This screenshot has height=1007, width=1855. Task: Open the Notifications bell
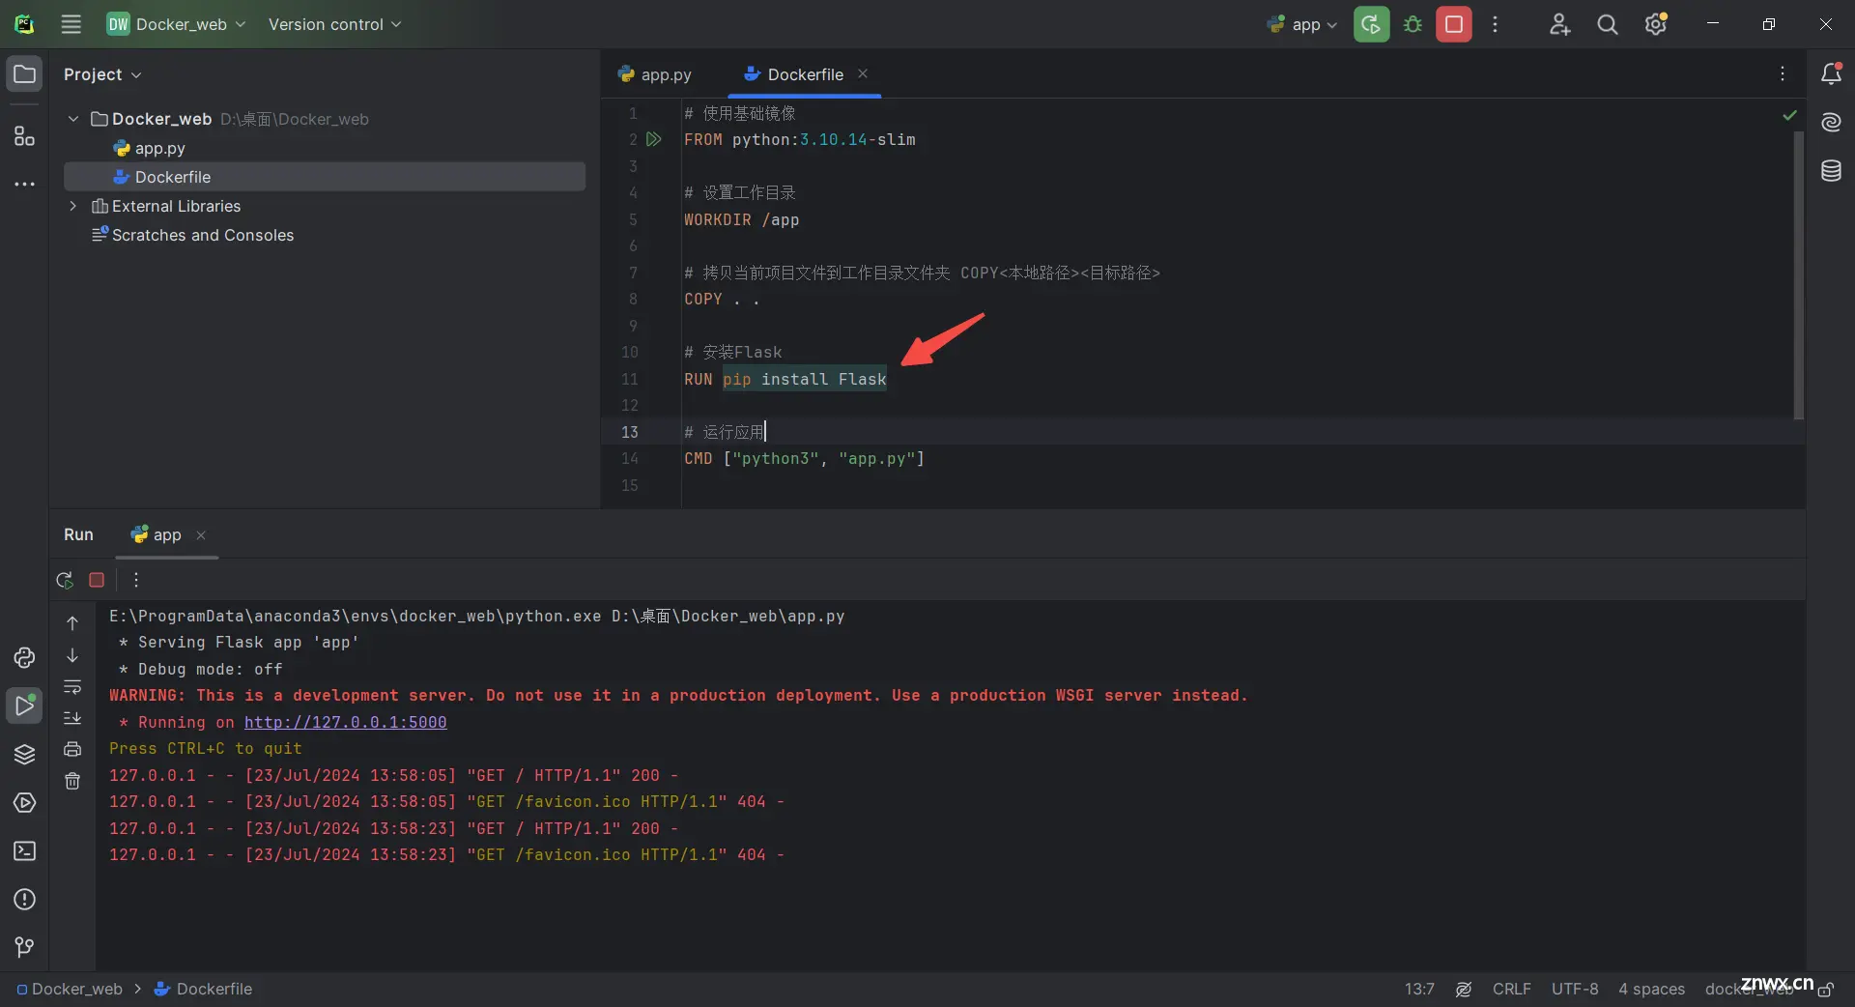tap(1831, 73)
